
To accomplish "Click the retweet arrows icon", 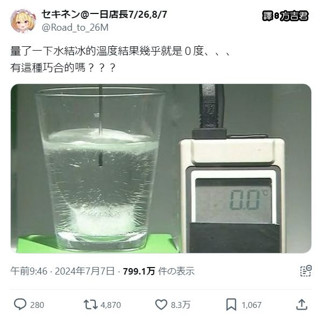I will coord(90,305).
